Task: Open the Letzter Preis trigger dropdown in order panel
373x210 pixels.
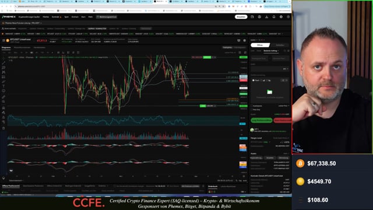Action: [x=284, y=106]
